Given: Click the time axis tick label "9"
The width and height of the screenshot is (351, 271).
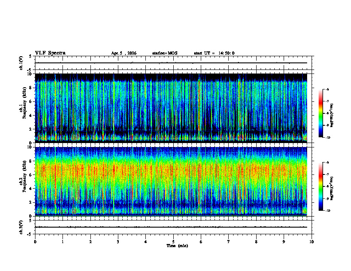Looking at the screenshot, I should tap(284, 242).
